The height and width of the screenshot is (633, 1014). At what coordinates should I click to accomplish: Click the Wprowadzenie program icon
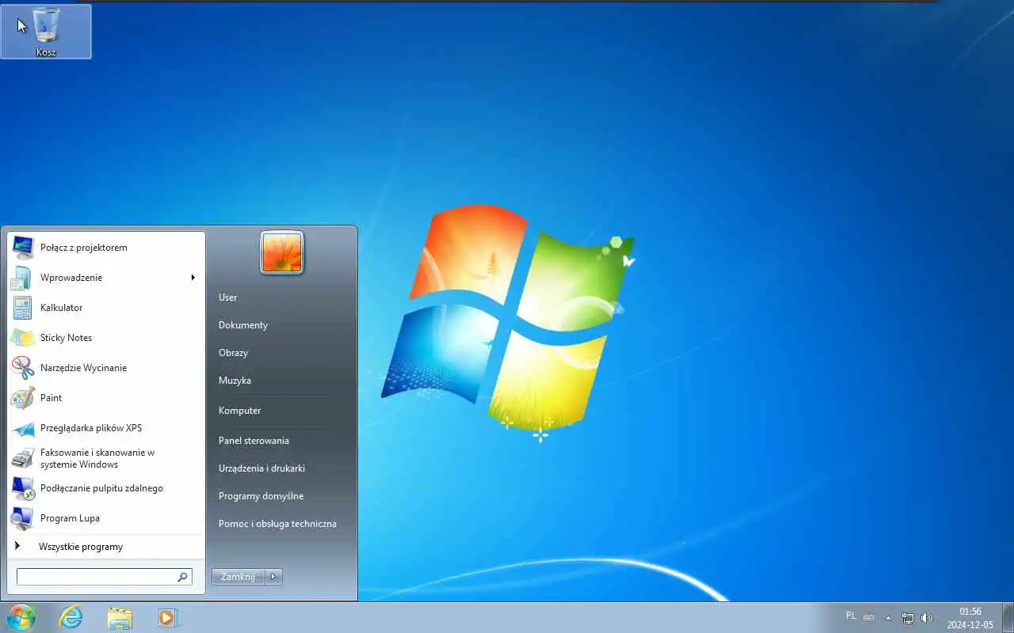point(22,278)
